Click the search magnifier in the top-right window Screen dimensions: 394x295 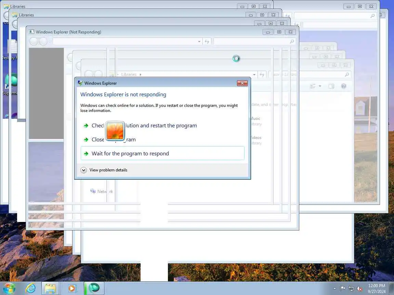click(x=372, y=16)
